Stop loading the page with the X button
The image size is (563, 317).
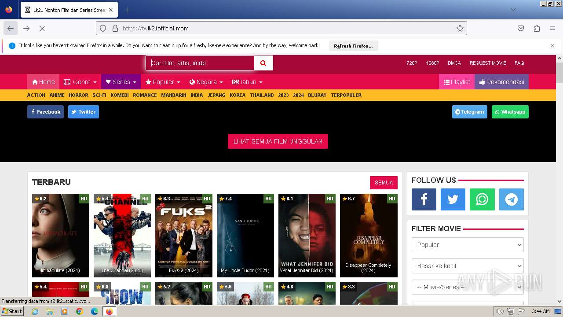pos(42,28)
